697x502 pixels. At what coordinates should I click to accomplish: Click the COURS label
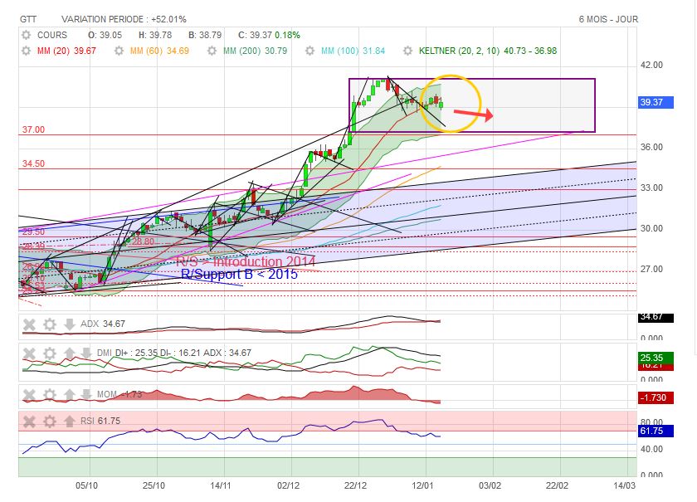pyautogui.click(x=52, y=35)
